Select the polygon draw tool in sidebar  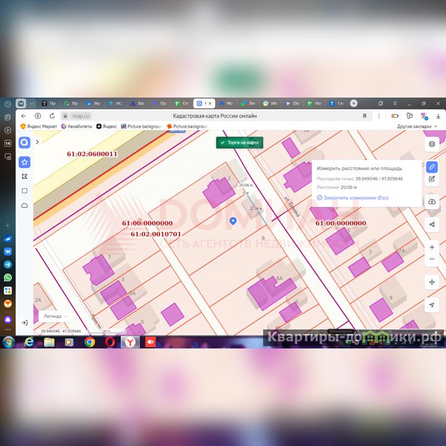pyautogui.click(x=25, y=176)
